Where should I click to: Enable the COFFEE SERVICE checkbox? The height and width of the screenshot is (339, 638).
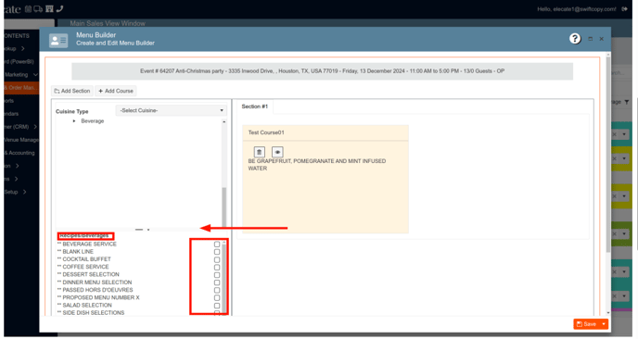(217, 268)
